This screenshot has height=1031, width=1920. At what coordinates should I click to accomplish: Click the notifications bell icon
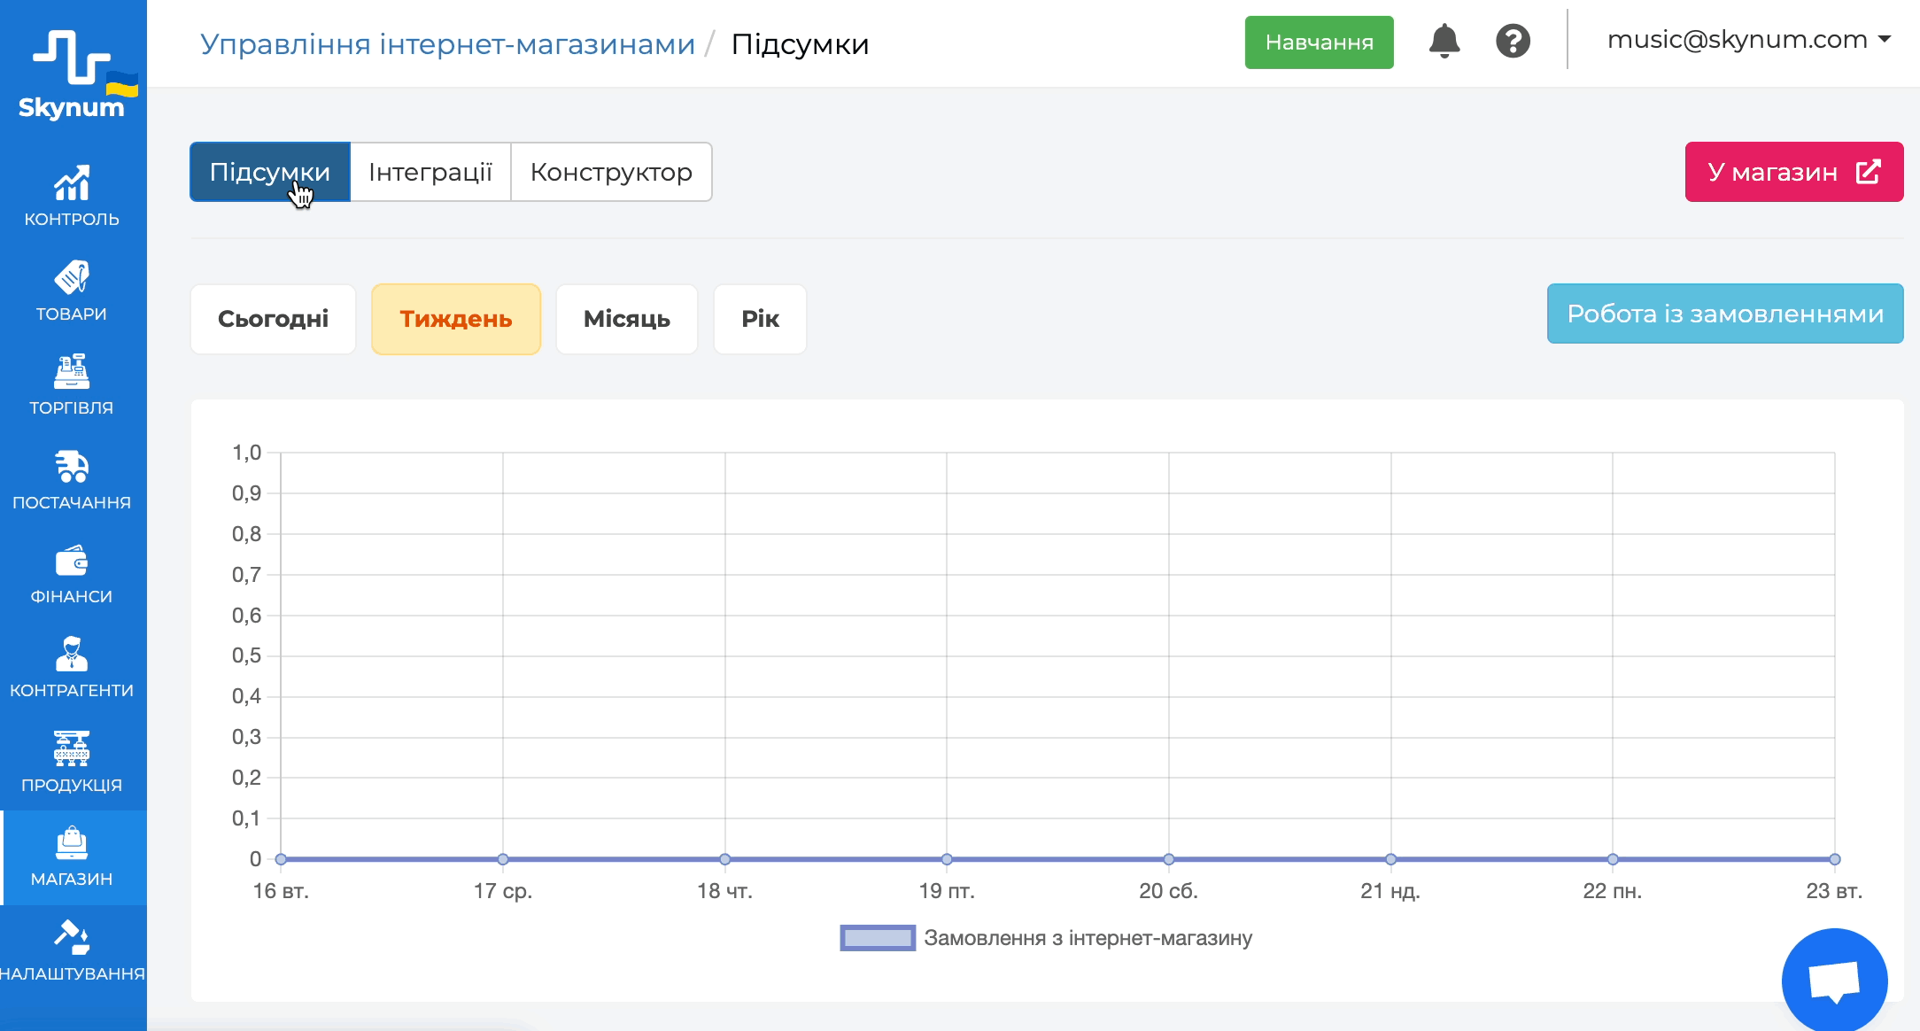coord(1444,42)
